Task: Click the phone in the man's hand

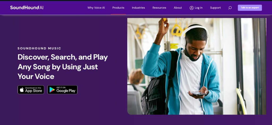Action: 197,93
